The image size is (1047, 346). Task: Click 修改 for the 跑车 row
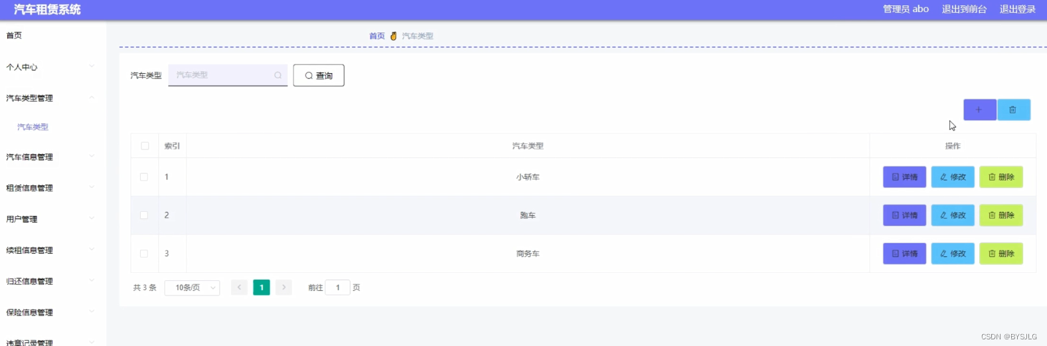click(953, 215)
